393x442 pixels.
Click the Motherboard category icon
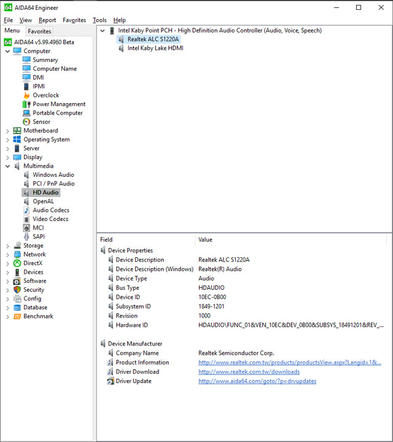click(x=17, y=131)
